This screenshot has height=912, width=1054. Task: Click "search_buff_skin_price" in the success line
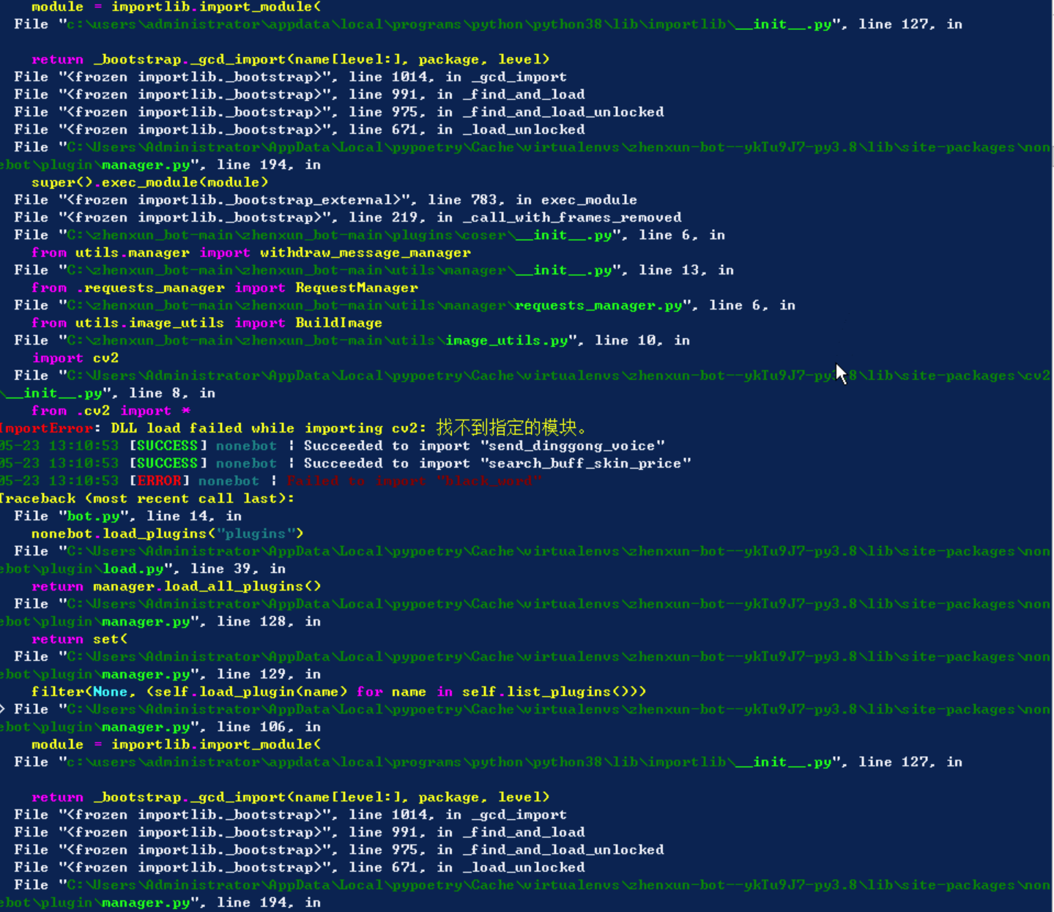[586, 463]
